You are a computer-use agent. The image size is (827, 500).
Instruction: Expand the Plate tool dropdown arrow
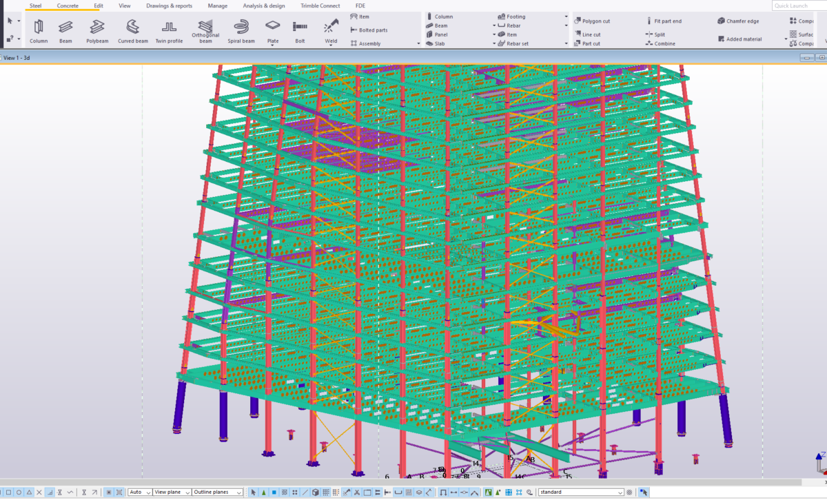click(273, 45)
